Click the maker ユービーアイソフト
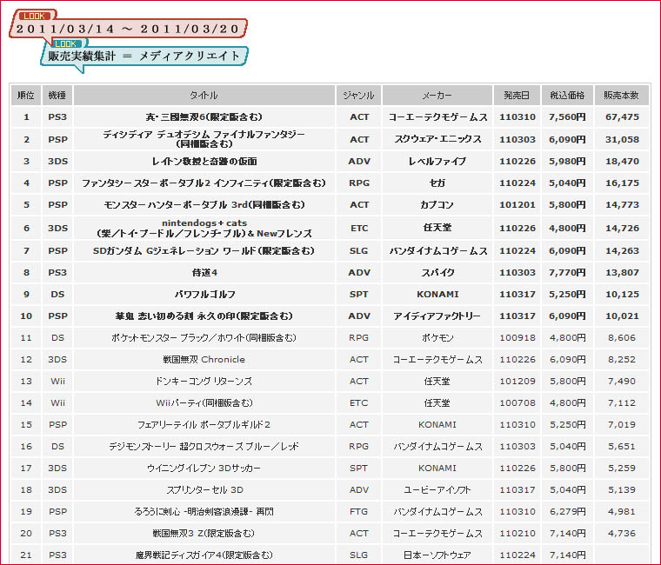This screenshot has height=565, width=661. (437, 490)
